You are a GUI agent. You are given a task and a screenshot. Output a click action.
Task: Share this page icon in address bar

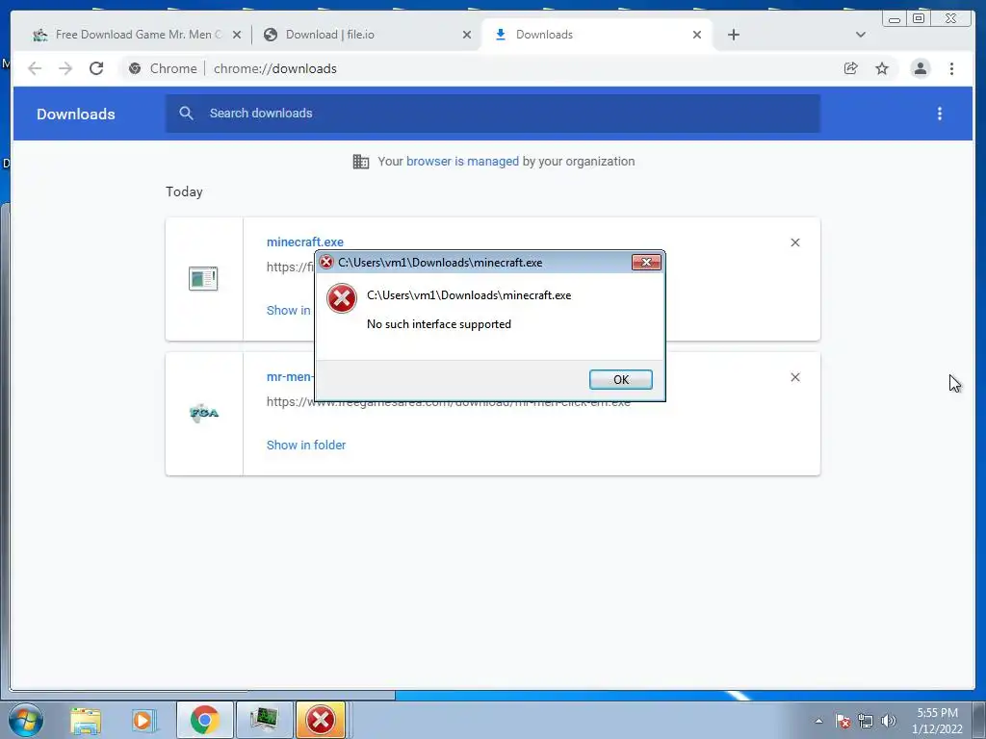pyautogui.click(x=851, y=68)
